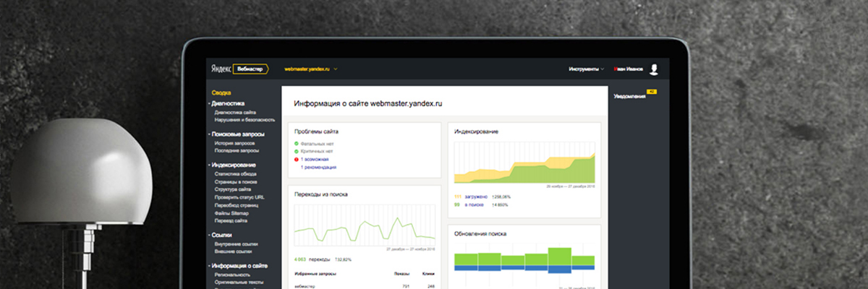
Task: Click the Индексирование area chart
Action: tap(524, 162)
